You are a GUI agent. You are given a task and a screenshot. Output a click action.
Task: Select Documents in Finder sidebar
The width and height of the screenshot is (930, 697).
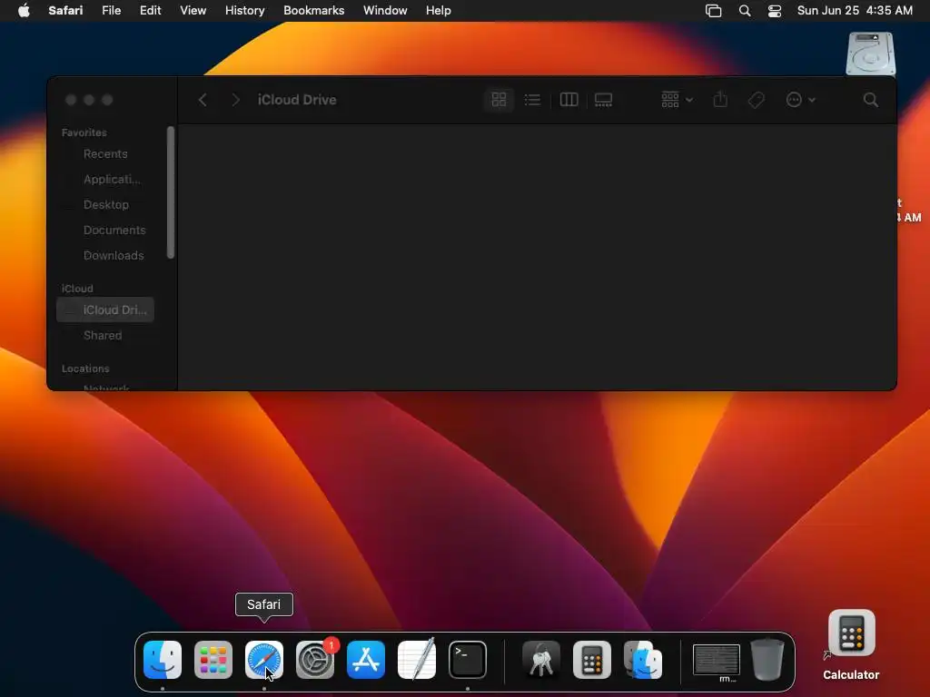pyautogui.click(x=105, y=231)
